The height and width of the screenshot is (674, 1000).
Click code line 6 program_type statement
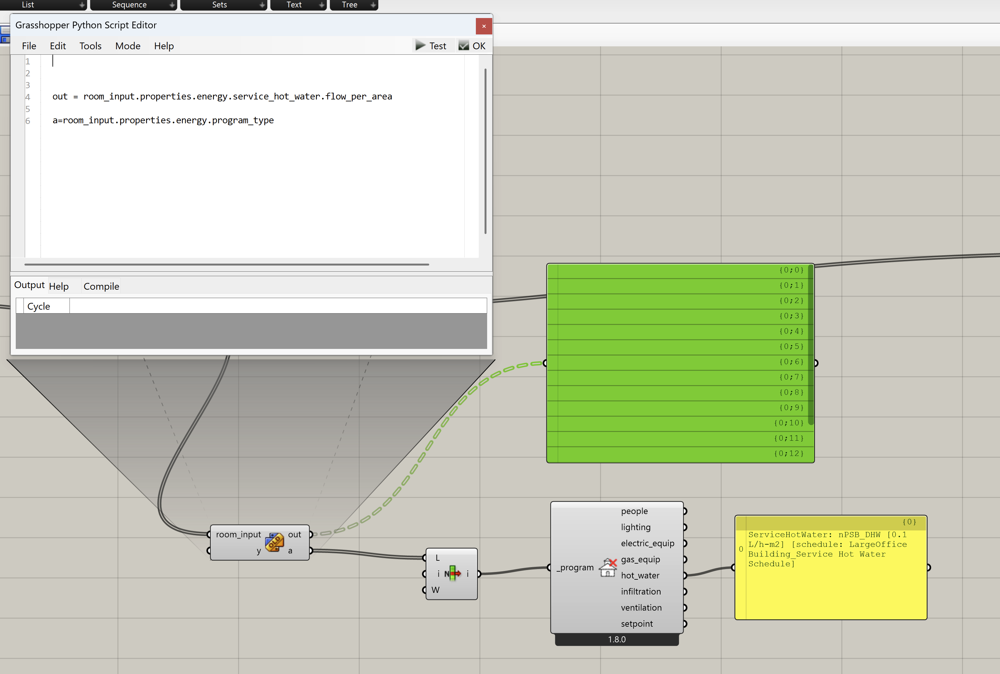(x=163, y=120)
